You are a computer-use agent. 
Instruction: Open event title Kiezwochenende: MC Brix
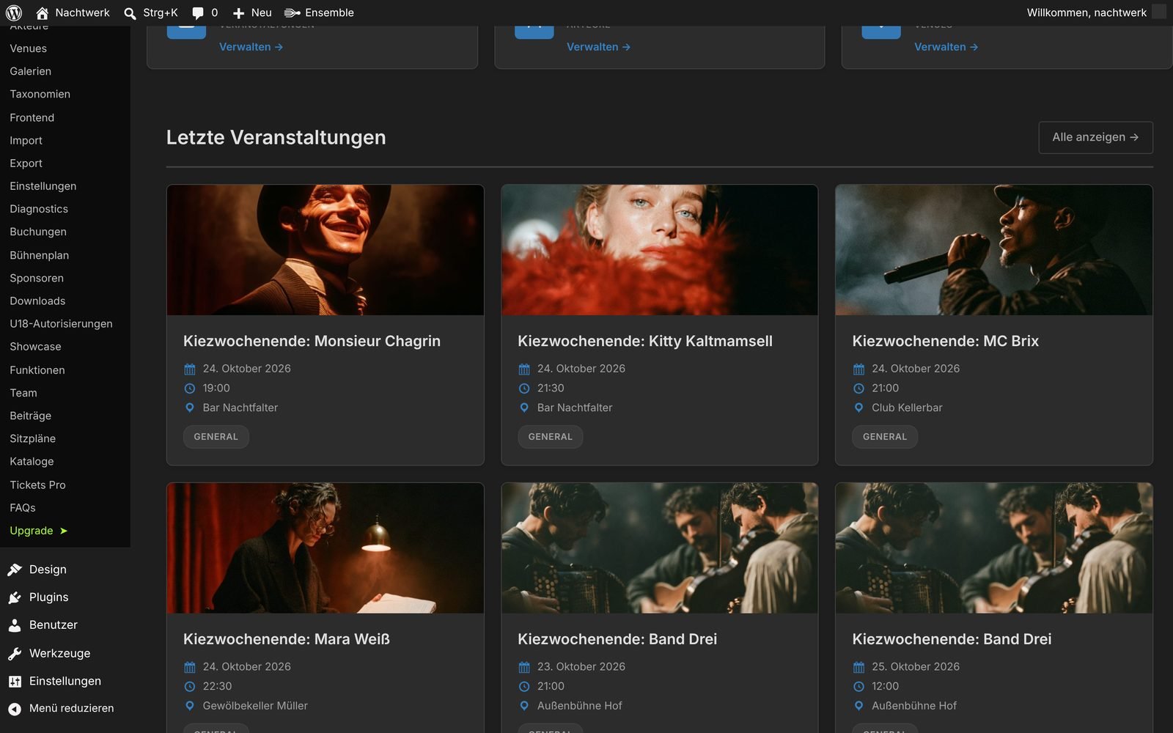[946, 341]
